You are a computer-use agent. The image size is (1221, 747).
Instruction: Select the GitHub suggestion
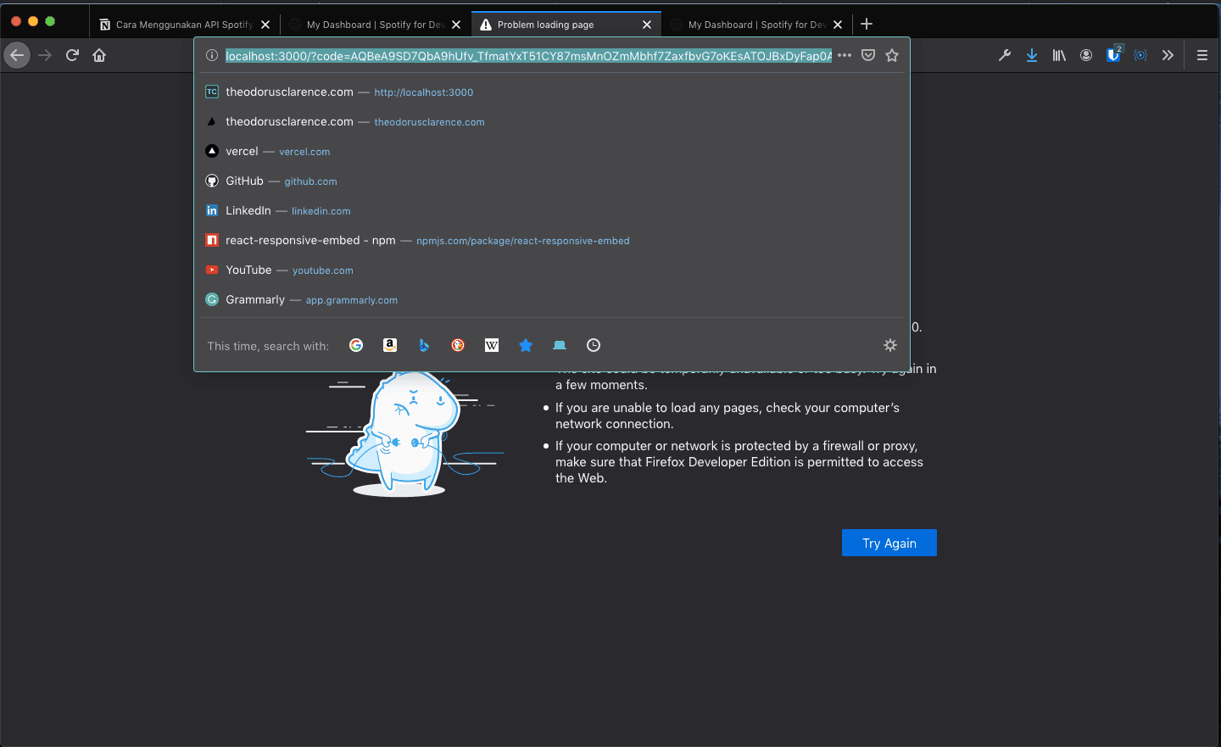click(552, 181)
